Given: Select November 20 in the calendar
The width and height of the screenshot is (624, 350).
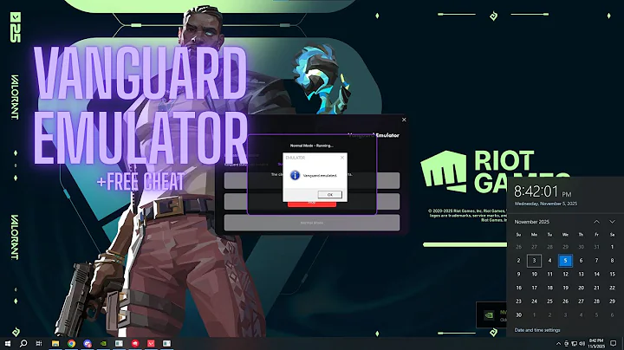Looking at the screenshot, I should click(581, 288).
